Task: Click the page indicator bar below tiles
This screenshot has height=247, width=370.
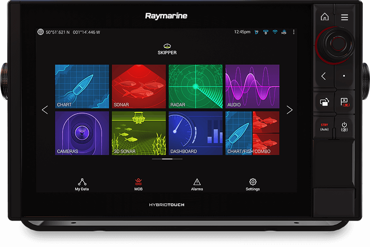Action: (x=167, y=159)
